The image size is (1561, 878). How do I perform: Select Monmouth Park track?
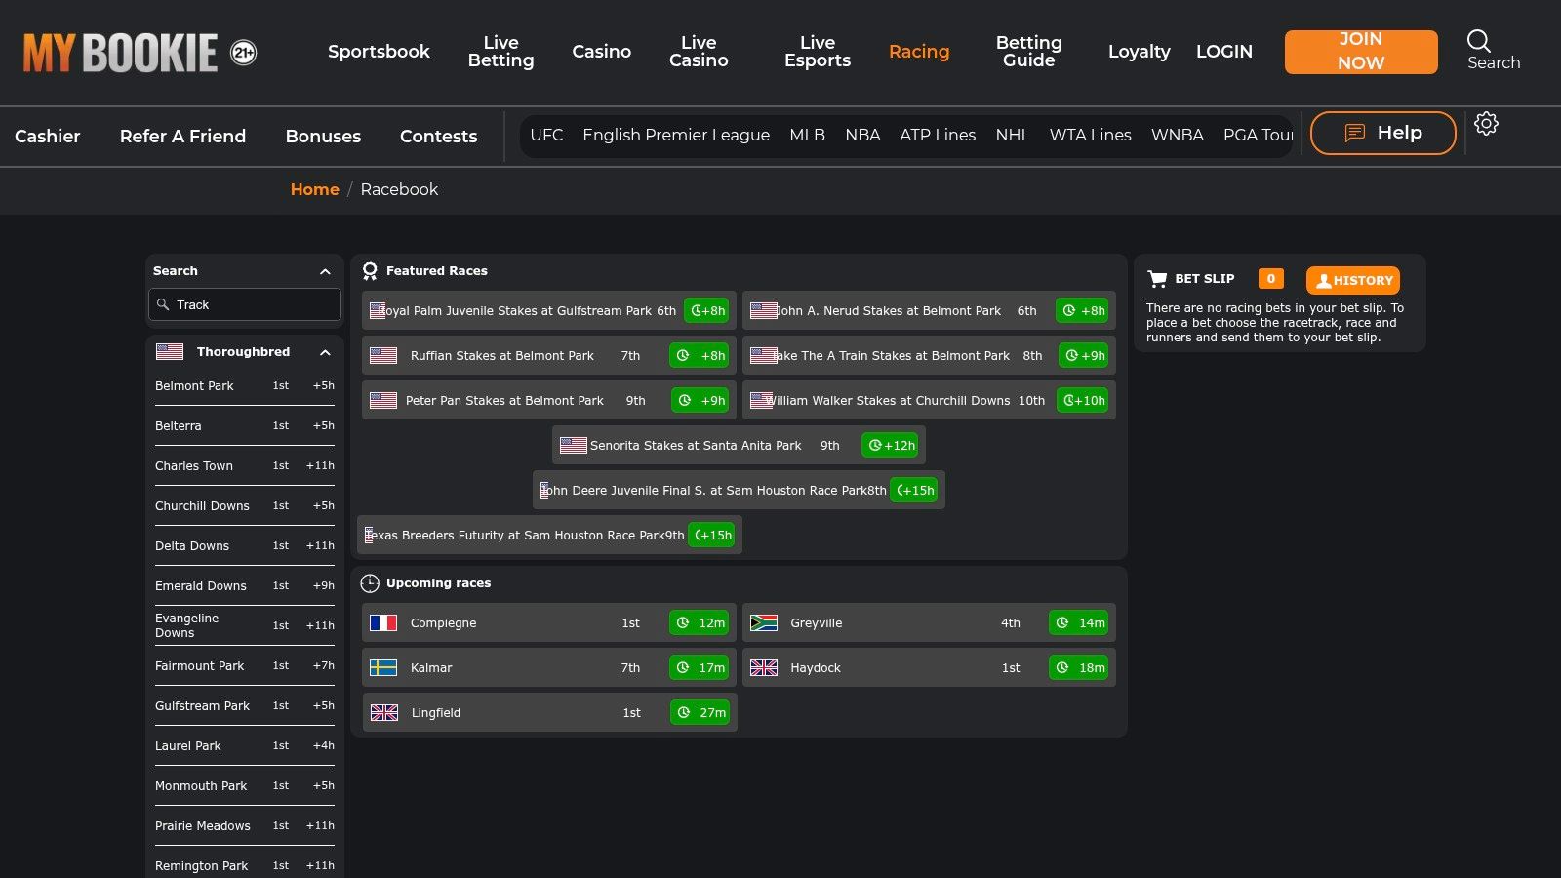[245, 786]
